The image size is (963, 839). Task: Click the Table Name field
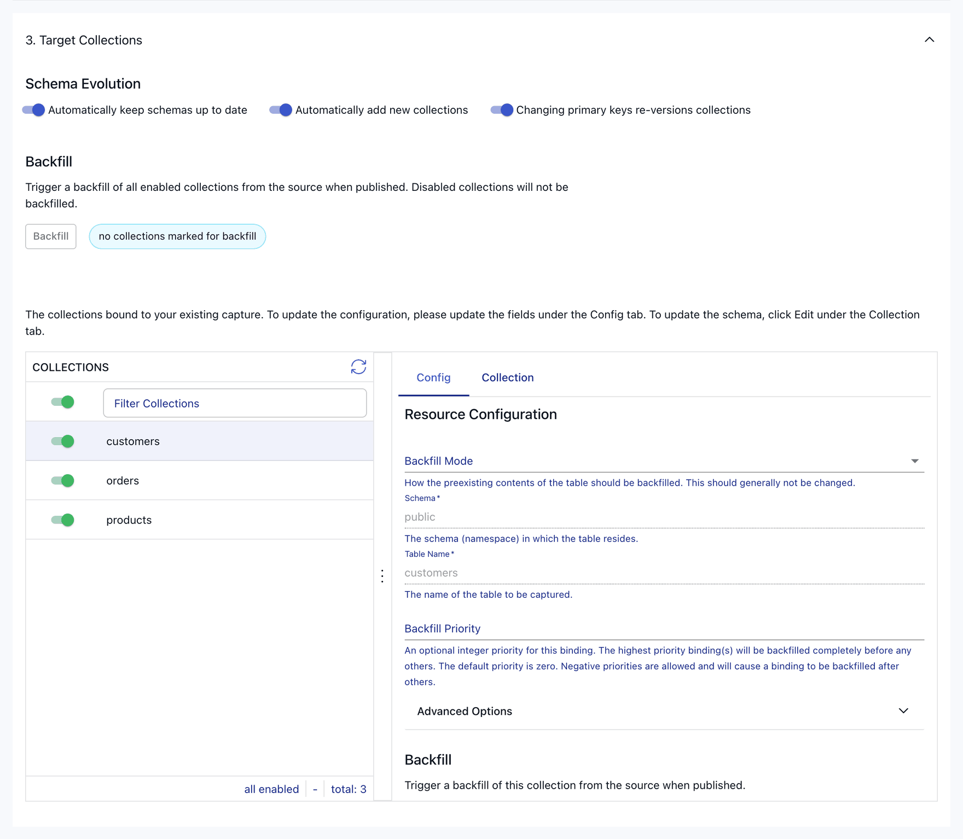[x=664, y=573]
